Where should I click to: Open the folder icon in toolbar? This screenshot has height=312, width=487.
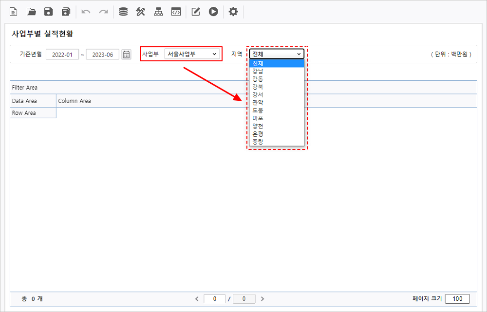tap(31, 12)
